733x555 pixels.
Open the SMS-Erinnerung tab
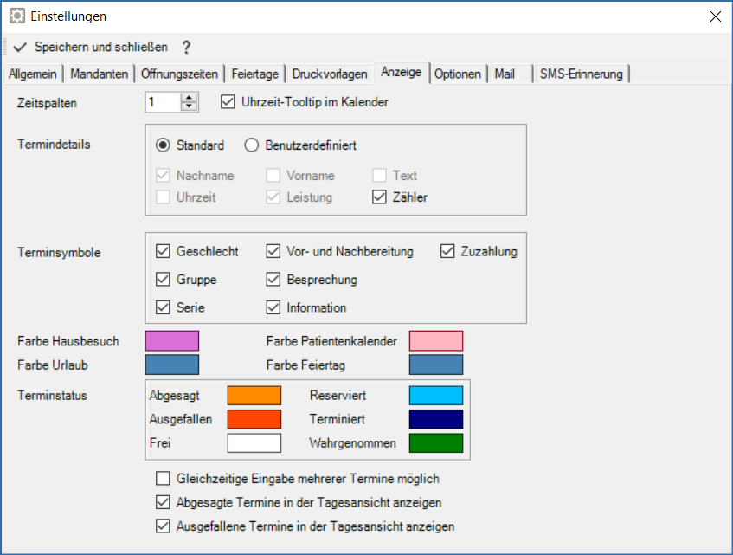(x=581, y=74)
